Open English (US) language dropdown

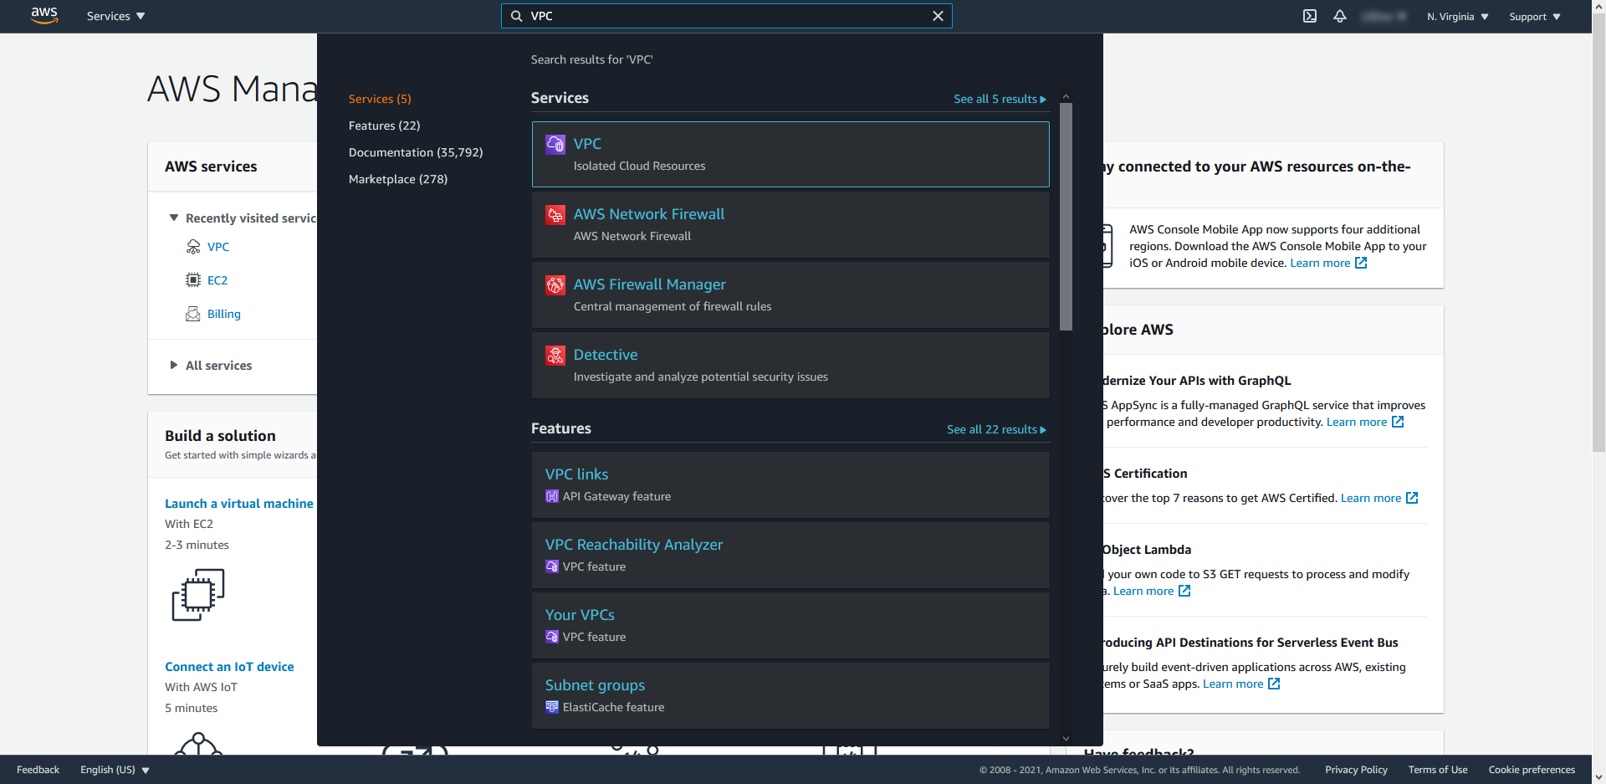pos(115,770)
